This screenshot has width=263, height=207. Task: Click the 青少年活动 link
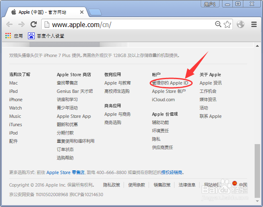pyautogui.click(x=67, y=108)
